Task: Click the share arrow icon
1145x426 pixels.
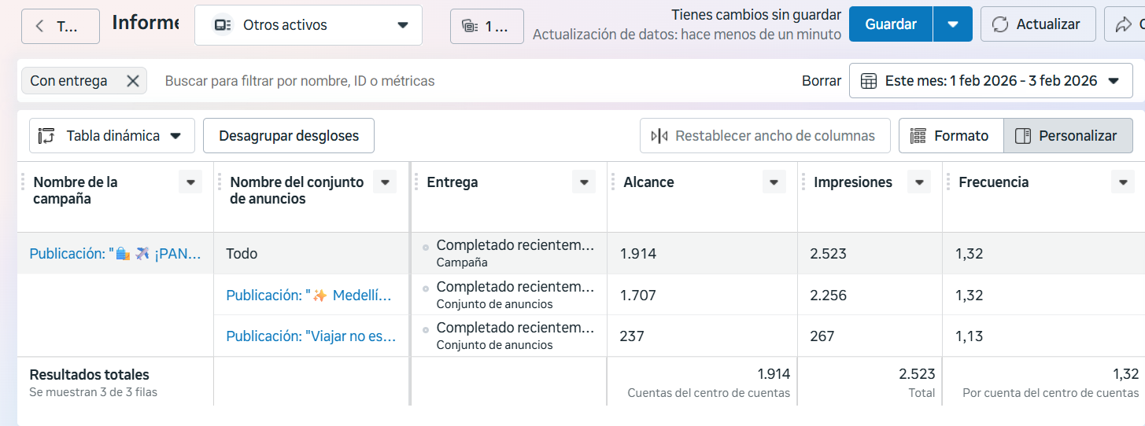Action: point(1123,24)
